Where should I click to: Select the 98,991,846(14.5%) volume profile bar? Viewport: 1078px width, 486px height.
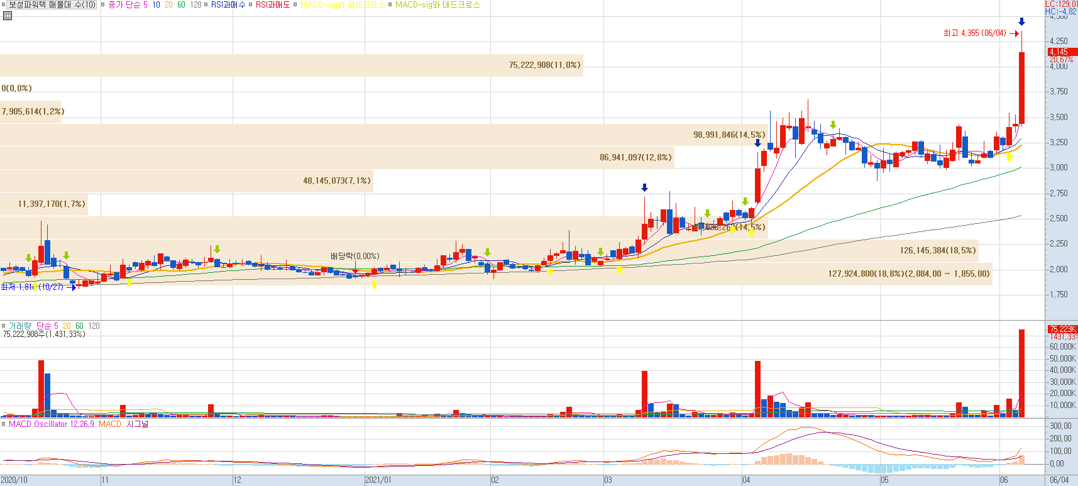(x=384, y=135)
